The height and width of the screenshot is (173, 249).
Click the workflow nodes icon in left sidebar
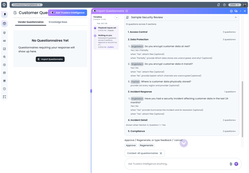tap(4, 97)
